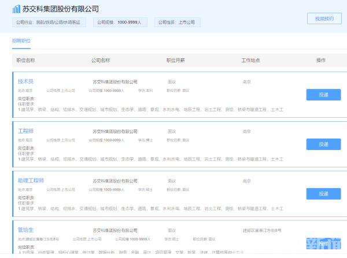
Task: Click 南京 location in the 技术员 row
Action: 247,82
